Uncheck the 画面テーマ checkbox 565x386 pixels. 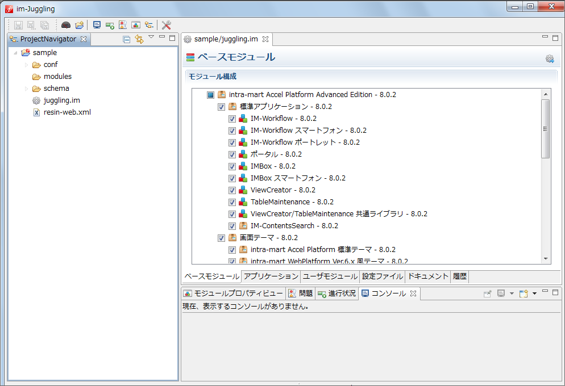click(221, 238)
